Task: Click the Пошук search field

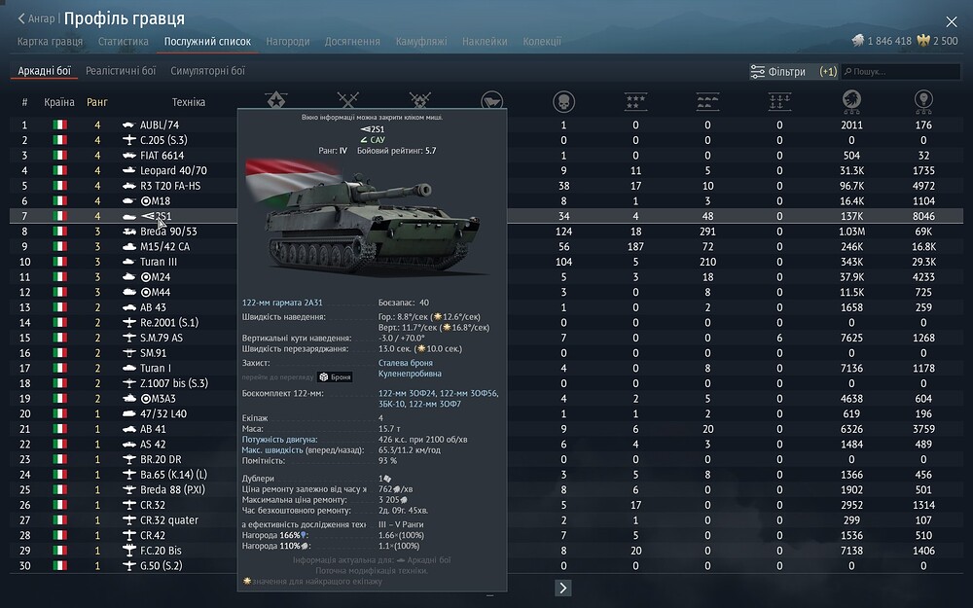Action: coord(901,71)
